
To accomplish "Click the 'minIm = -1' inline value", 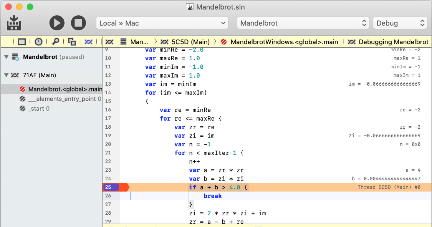I will [406, 67].
